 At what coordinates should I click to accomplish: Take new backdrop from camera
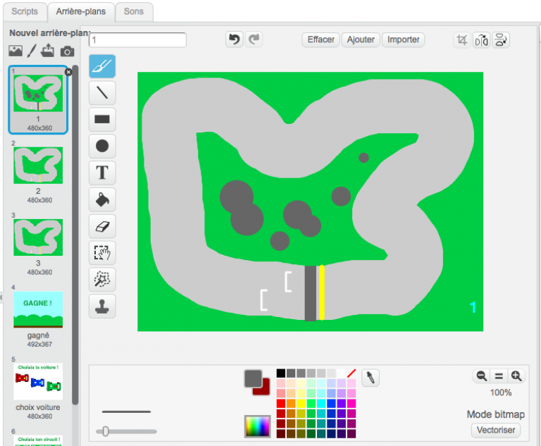click(67, 51)
